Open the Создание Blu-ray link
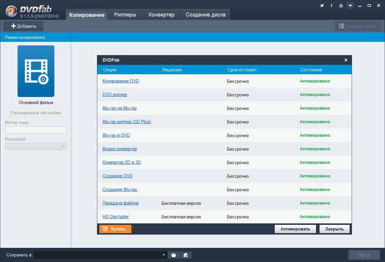This screenshot has height=262, width=385. pyautogui.click(x=120, y=190)
